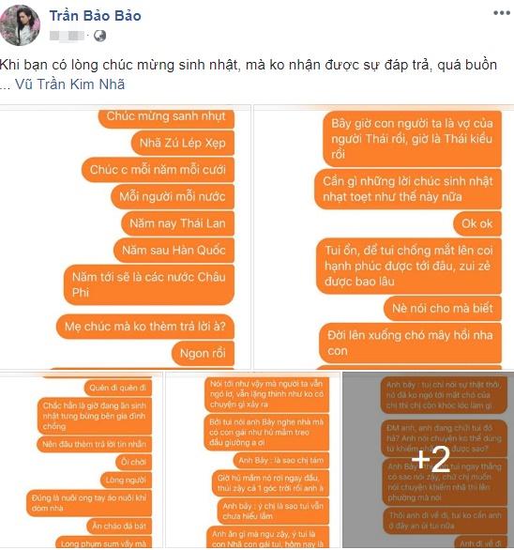Click 'Năm sau Hàn Quốc' message bubble
The image size is (514, 550).
point(174,250)
